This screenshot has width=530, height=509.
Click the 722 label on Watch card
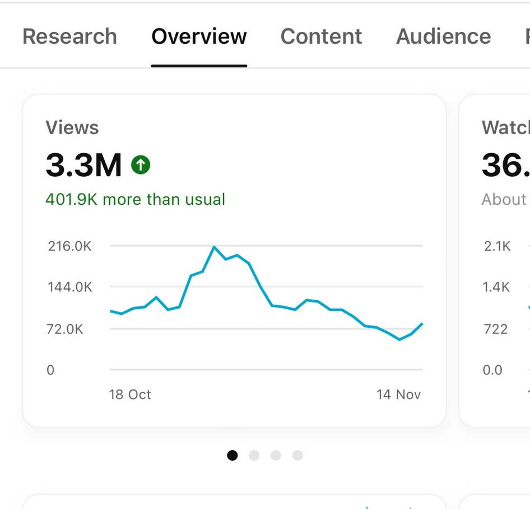point(495,329)
